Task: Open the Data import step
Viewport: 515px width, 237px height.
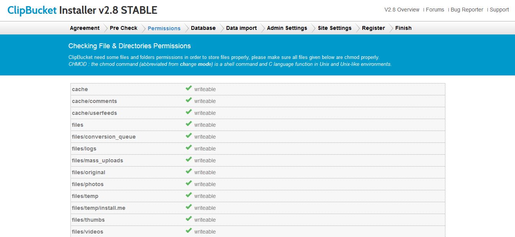Action: (x=241, y=28)
